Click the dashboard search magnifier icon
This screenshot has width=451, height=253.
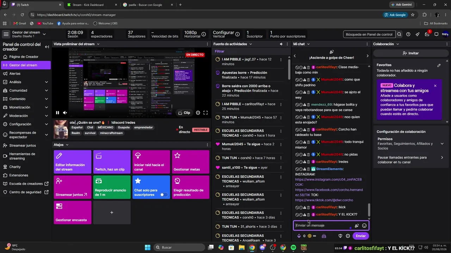pyautogui.click(x=399, y=34)
